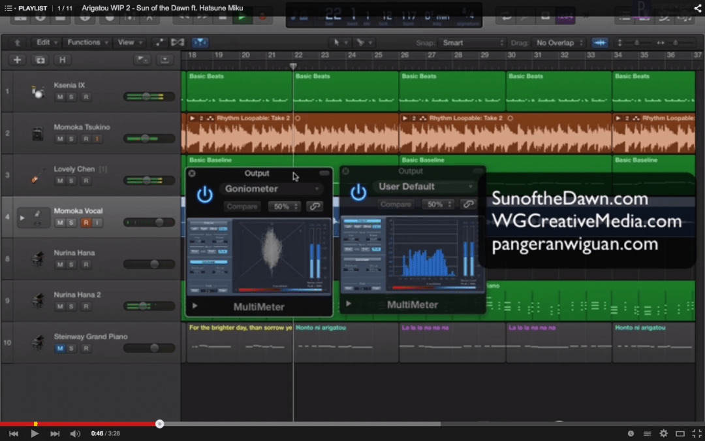The width and height of the screenshot is (705, 441).
Task: Open the Edit menu
Action: [x=47, y=42]
